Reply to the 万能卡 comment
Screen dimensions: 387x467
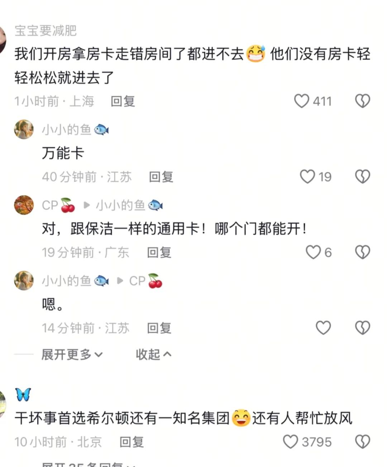pos(161,177)
